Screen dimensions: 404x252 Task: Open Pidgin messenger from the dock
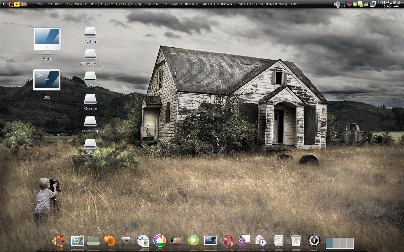click(x=244, y=241)
